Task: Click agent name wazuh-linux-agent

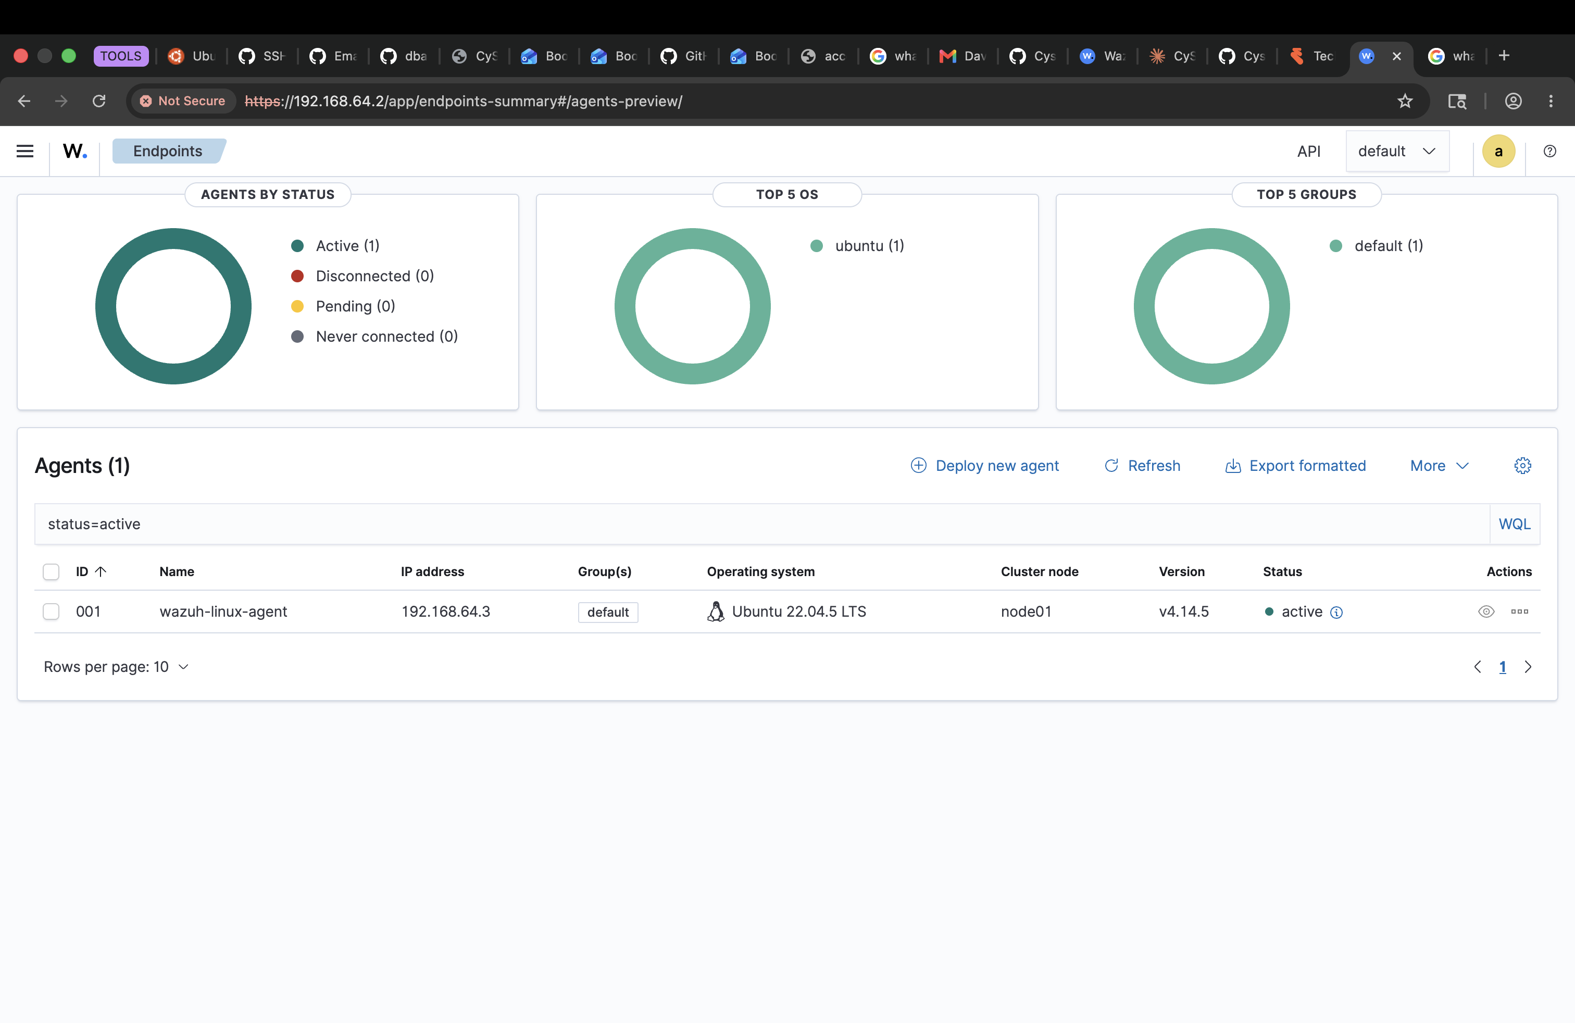Action: pyautogui.click(x=223, y=612)
